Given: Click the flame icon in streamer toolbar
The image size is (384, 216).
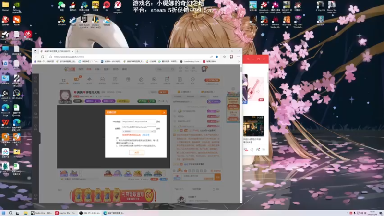Looking at the screenshot, I should click(x=141, y=79).
